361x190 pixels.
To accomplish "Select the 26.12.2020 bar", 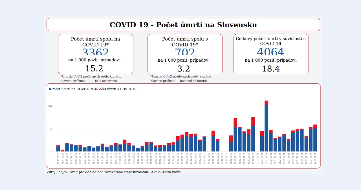I will coord(231,144).
